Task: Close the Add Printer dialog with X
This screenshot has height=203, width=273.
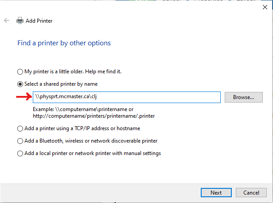Action: click(x=265, y=7)
